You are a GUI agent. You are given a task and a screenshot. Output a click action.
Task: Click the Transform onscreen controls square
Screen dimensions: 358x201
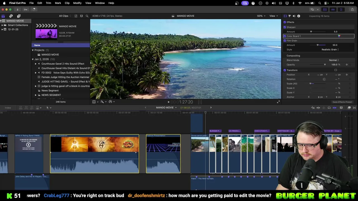pyautogui.click(x=336, y=70)
